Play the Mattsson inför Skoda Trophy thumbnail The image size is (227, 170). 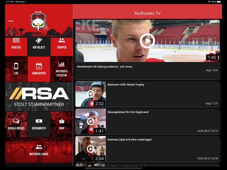(90, 94)
